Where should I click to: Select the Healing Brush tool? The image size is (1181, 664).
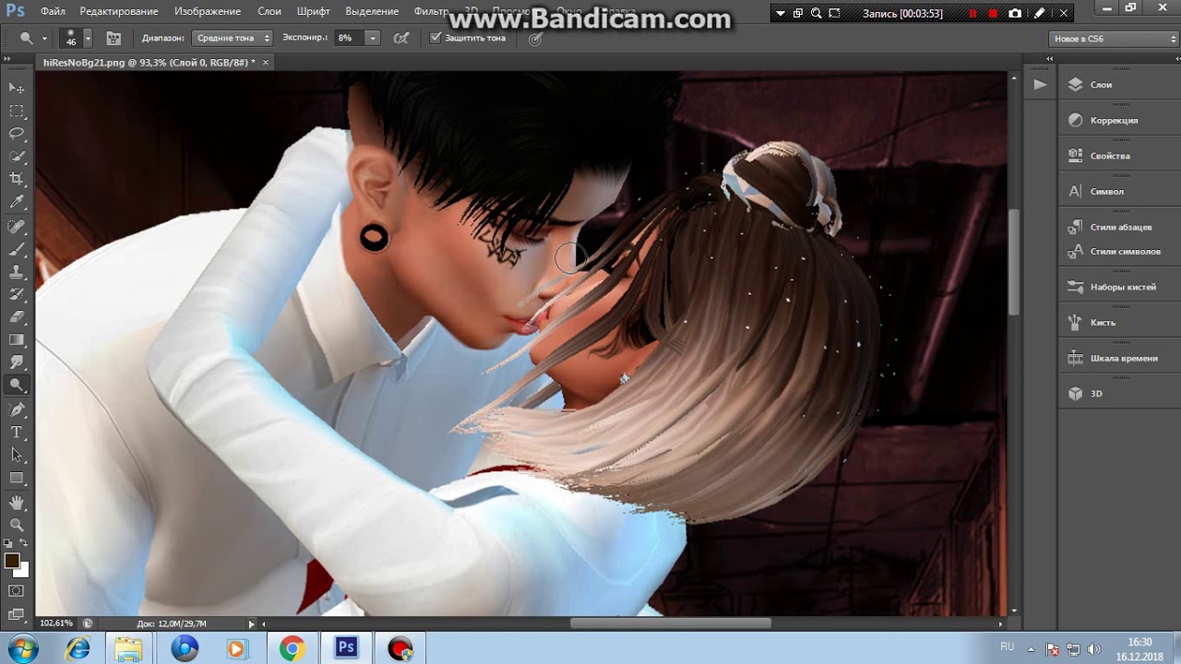17,227
